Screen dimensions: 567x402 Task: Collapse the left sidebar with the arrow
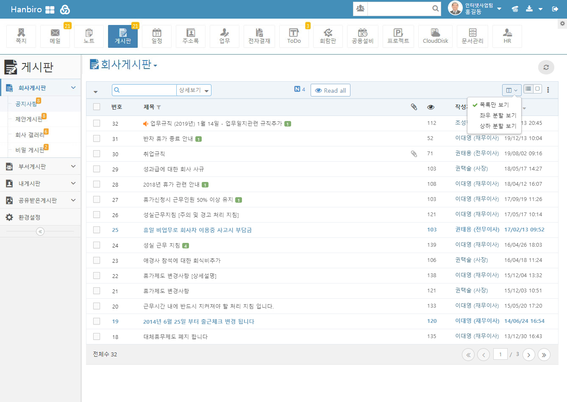(40, 231)
